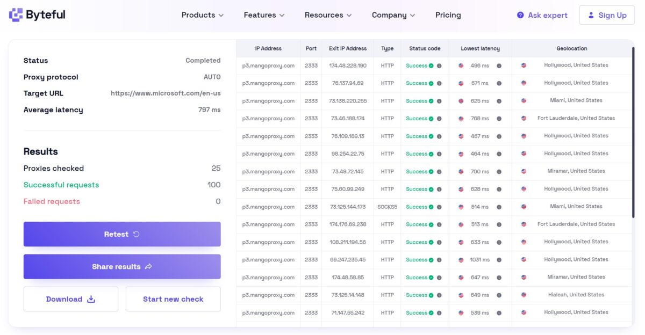Screen dimensions: 645x335
Task: Expand the Company dropdown menu
Action: point(393,15)
